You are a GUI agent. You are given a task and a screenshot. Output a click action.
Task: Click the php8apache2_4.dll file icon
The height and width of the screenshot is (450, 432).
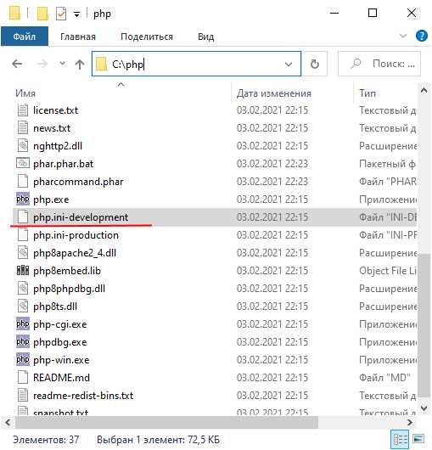click(x=23, y=253)
